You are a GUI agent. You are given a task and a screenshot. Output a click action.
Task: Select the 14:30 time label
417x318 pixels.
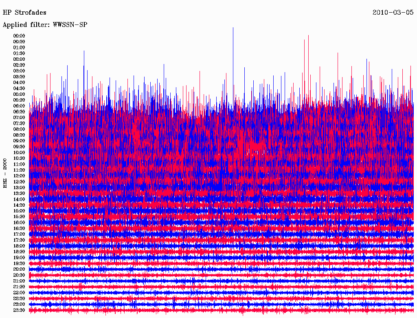(x=19, y=205)
